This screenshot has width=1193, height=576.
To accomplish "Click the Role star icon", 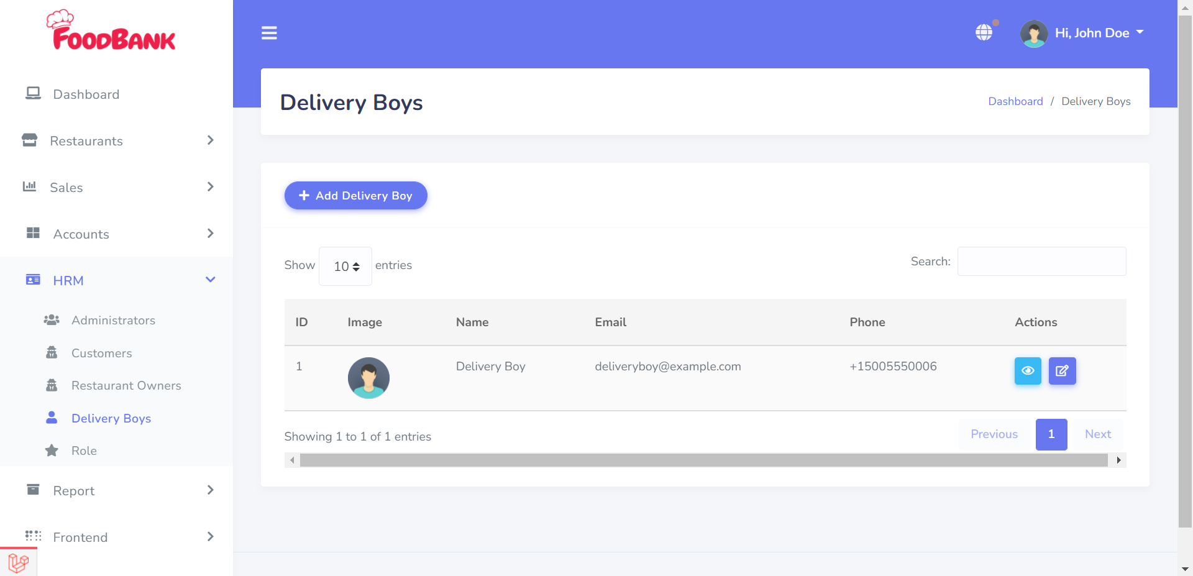I will (52, 450).
